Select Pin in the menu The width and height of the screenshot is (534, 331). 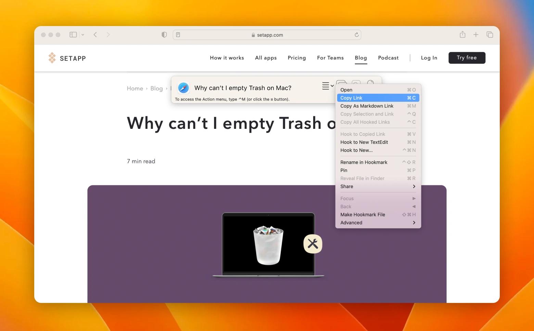[x=378, y=170]
